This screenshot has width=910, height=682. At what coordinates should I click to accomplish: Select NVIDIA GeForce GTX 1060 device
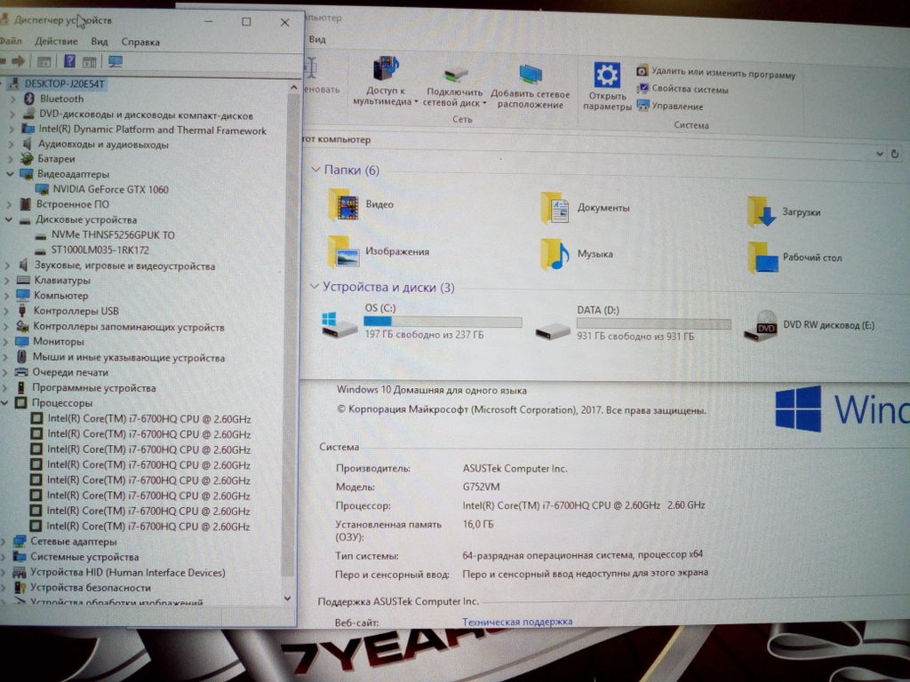(110, 189)
